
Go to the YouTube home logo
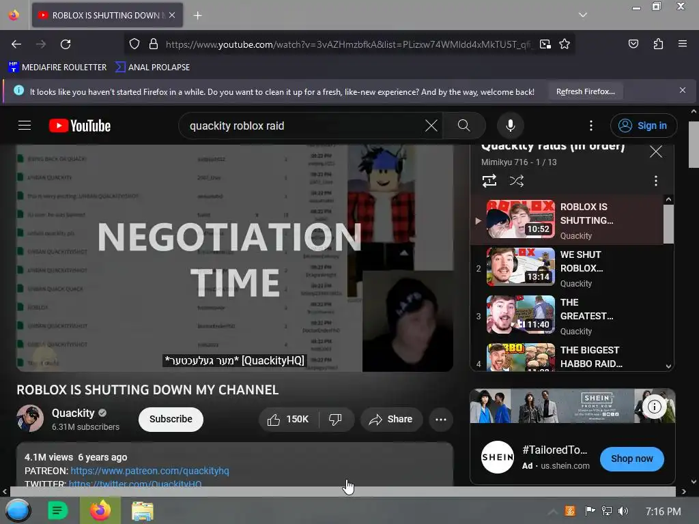coord(80,126)
